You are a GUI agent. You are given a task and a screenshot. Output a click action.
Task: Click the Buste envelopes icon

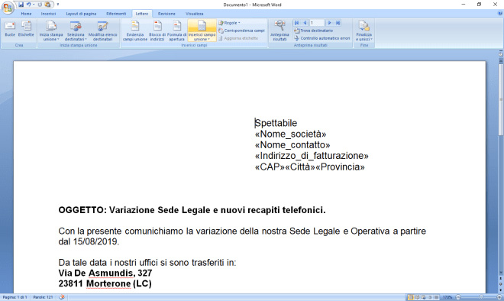pyautogui.click(x=10, y=29)
